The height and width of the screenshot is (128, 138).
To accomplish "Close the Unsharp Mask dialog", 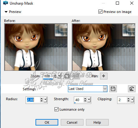I will coord(132,3).
